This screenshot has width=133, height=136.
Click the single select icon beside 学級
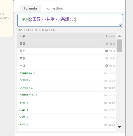click(x=107, y=66)
